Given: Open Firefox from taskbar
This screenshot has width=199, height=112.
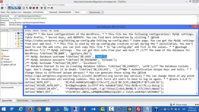Looking at the screenshot, I should (x=30, y=109).
